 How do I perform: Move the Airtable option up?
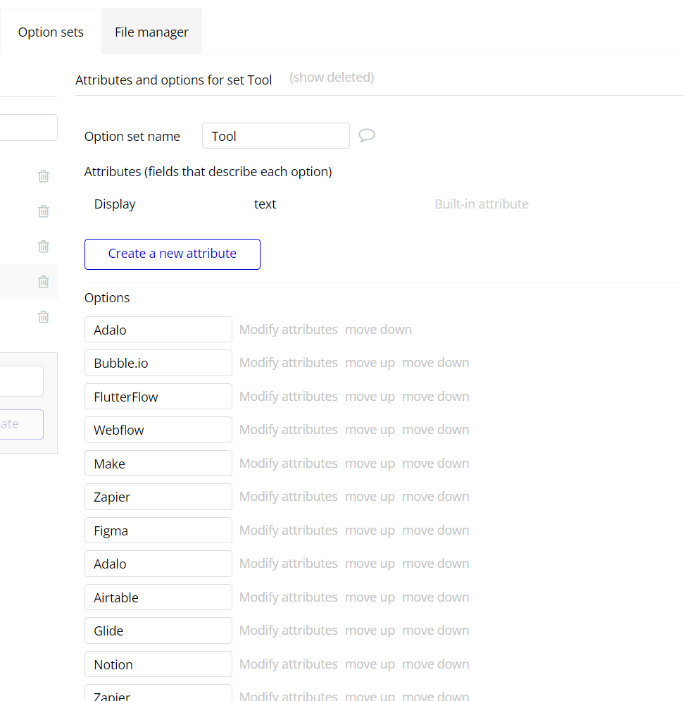coord(370,597)
